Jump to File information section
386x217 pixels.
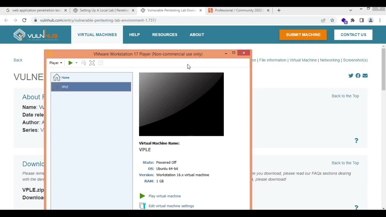coord(273,60)
